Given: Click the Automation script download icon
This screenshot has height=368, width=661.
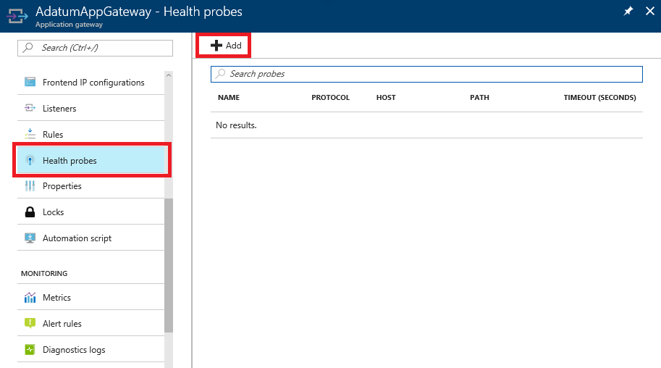Looking at the screenshot, I should [30, 238].
